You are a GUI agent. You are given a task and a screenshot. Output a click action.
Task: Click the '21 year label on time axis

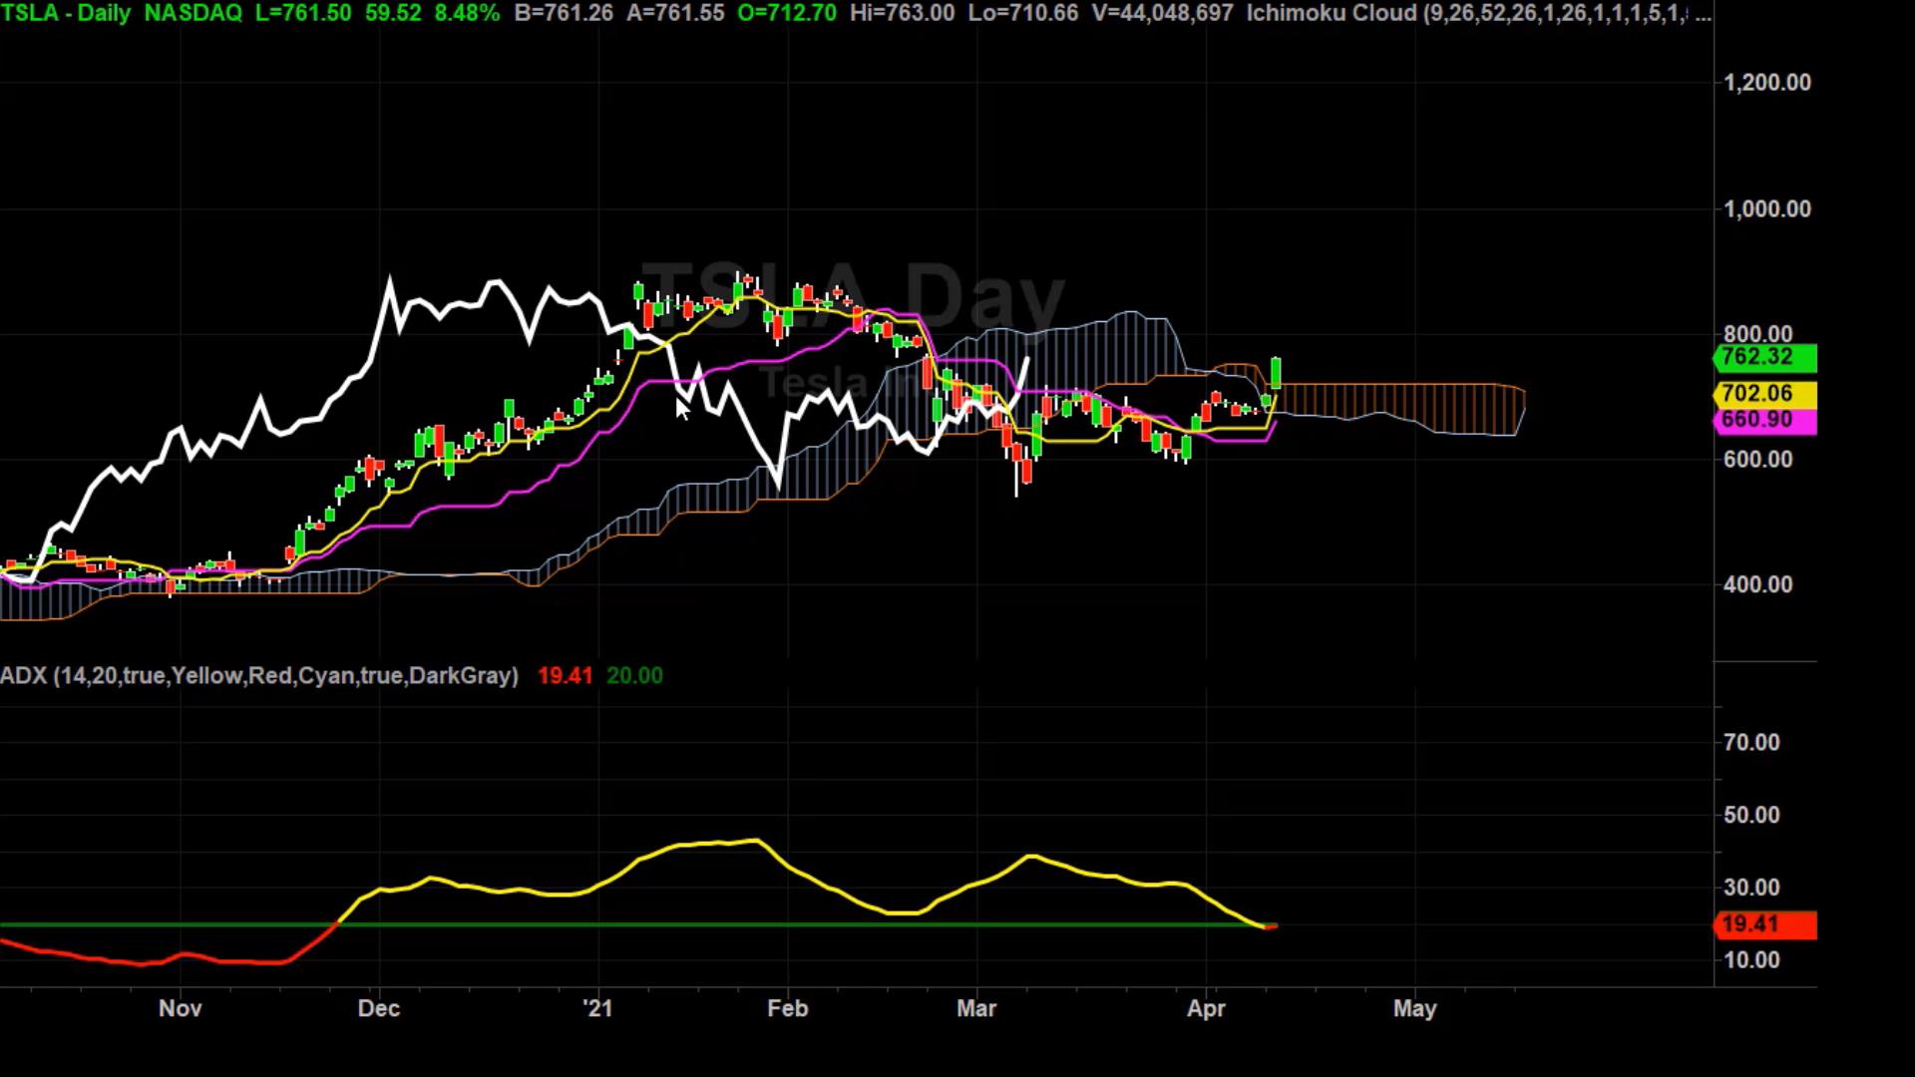598,1009
